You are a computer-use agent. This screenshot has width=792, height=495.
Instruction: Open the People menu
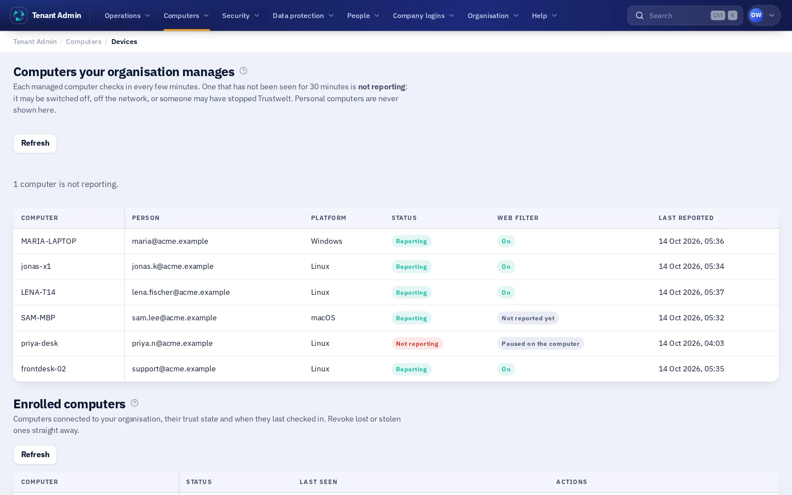click(363, 15)
